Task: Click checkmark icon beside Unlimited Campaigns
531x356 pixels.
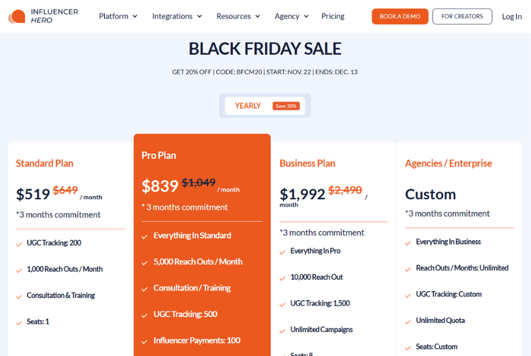Action: [283, 331]
